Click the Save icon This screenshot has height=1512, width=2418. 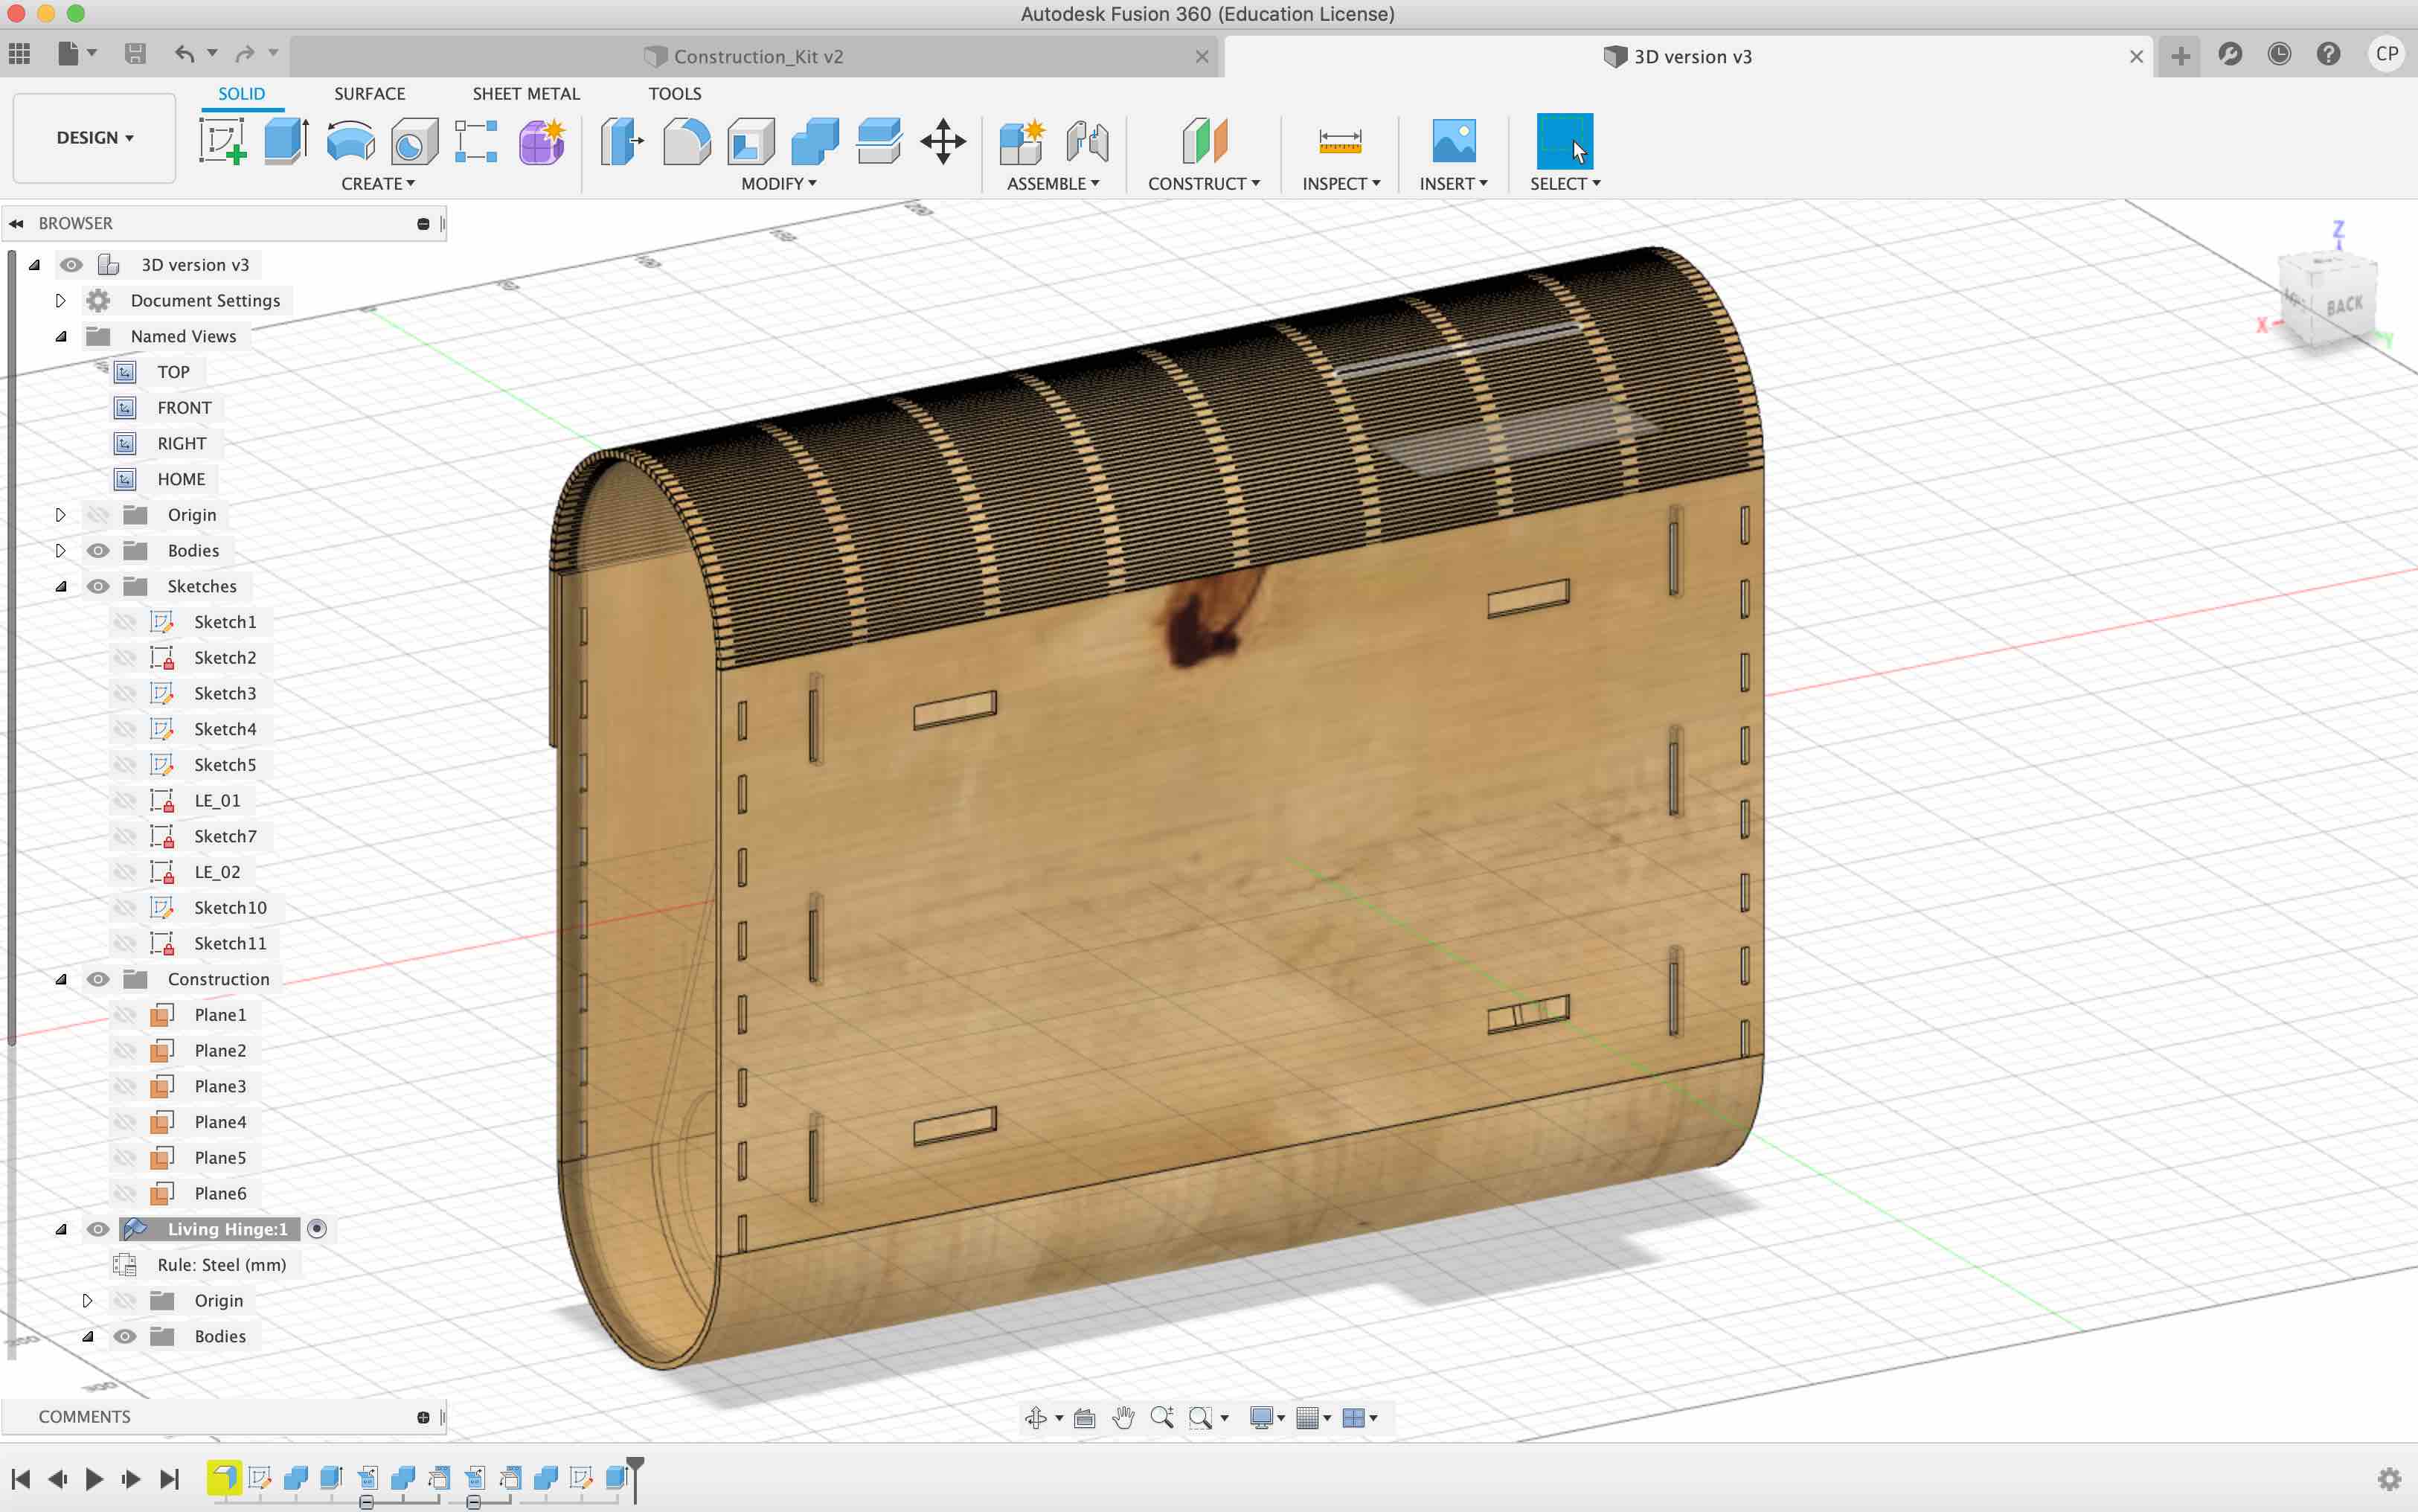tap(135, 53)
